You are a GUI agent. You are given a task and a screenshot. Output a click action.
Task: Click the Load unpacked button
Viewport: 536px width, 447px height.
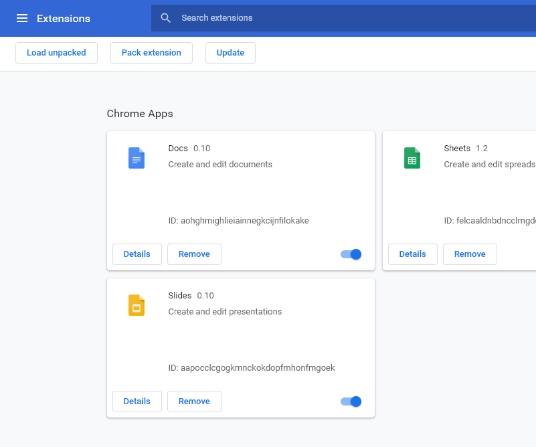point(56,52)
